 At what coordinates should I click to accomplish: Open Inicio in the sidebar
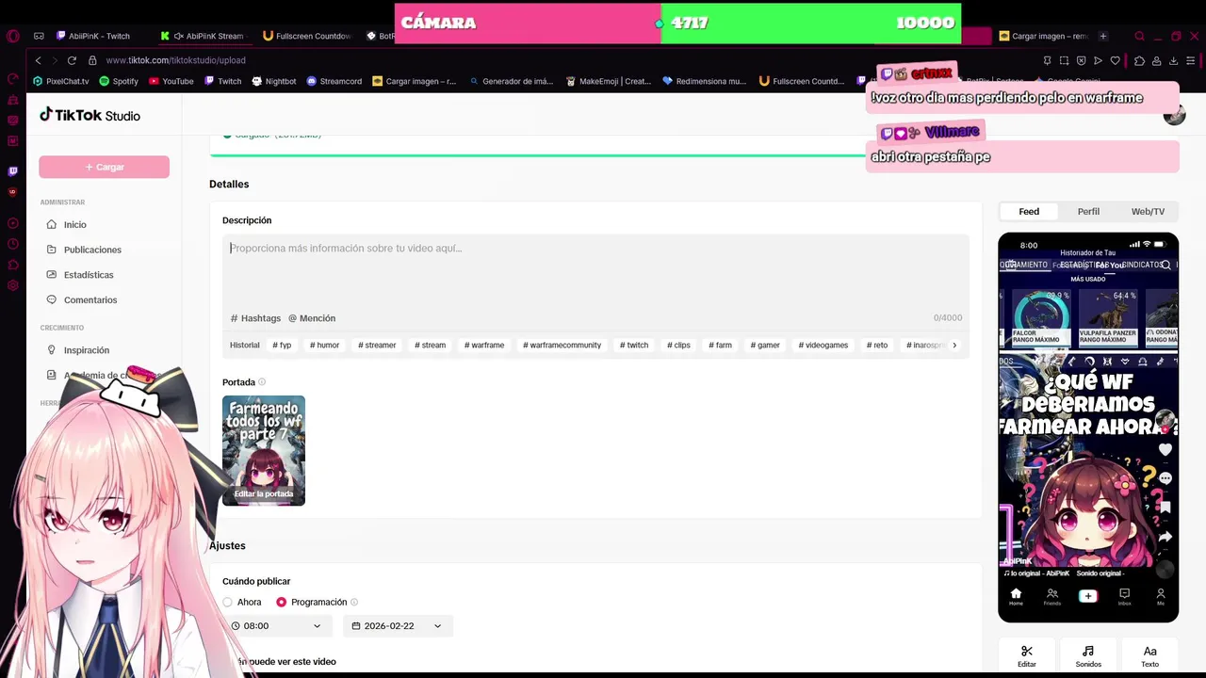[x=74, y=224]
